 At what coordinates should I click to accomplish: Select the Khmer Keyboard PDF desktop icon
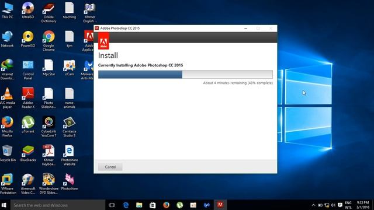[49, 156]
